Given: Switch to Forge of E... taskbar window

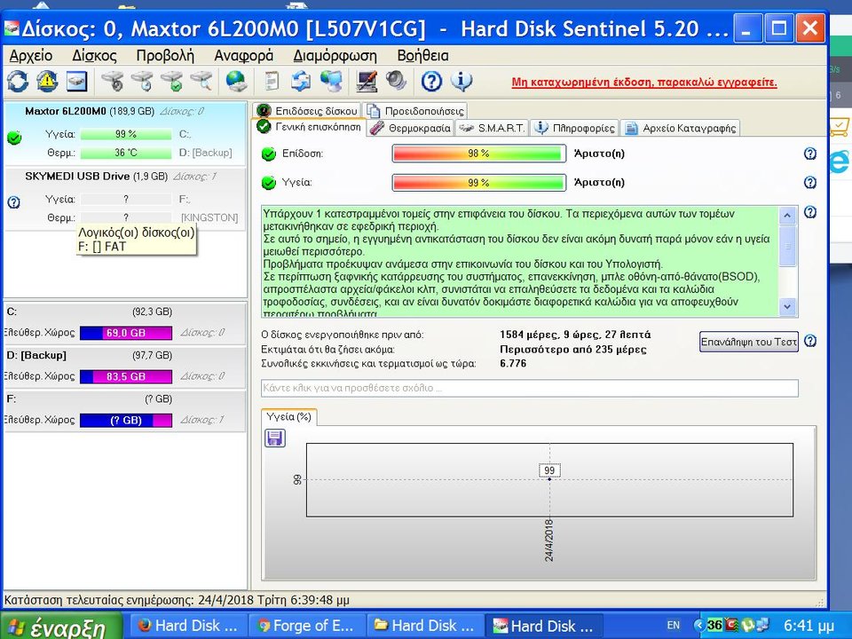Looking at the screenshot, I should (306, 626).
